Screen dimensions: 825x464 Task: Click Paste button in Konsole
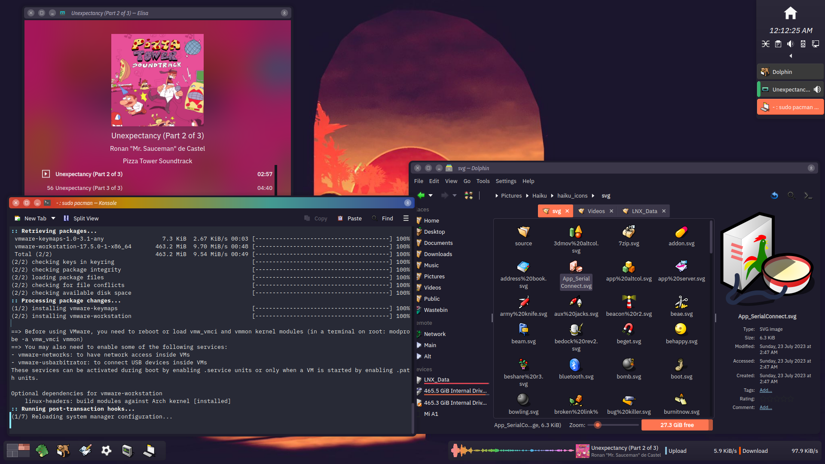pos(349,218)
